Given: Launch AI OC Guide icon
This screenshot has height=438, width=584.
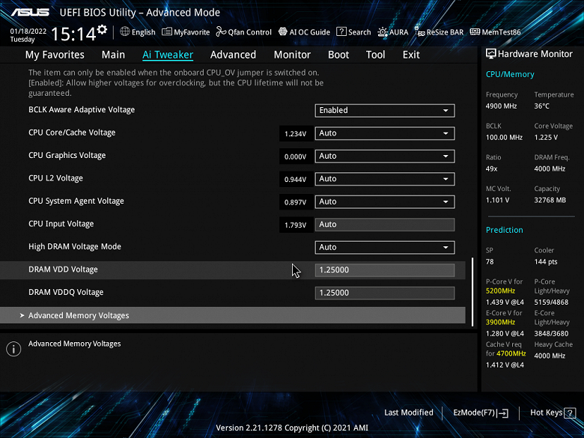Looking at the screenshot, I should 283,31.
